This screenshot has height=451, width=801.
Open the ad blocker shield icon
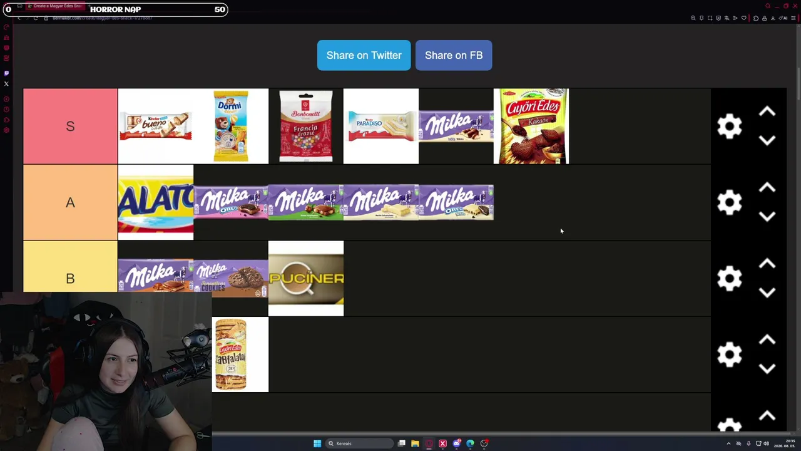click(718, 18)
